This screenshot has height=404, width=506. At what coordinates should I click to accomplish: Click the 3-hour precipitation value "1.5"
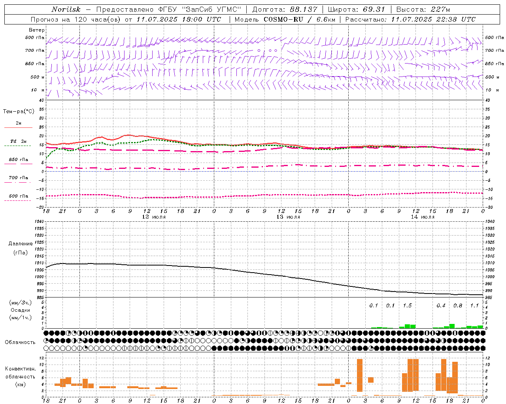tap(407, 306)
